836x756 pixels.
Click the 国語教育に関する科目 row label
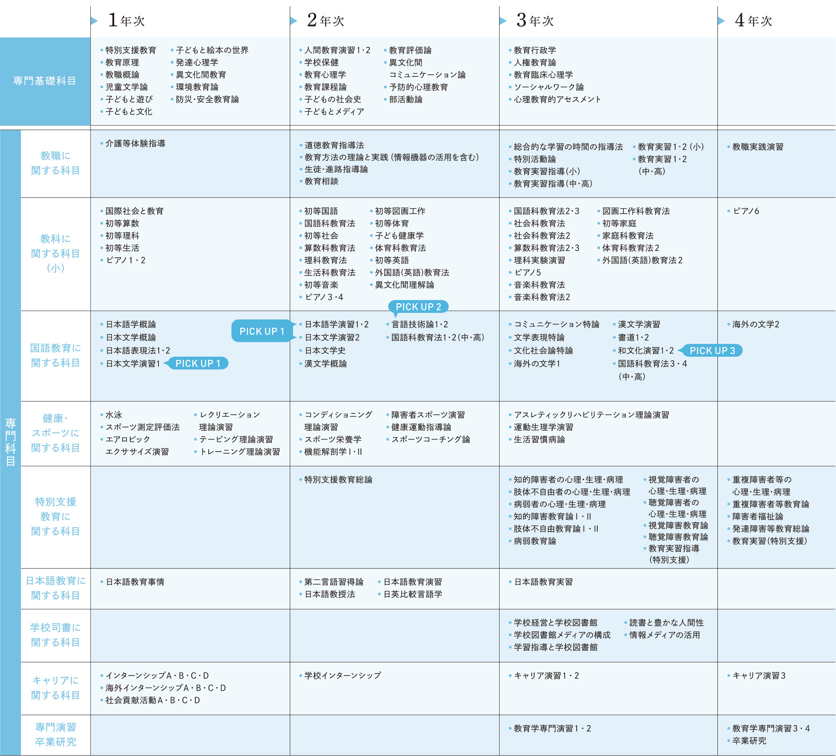[55, 355]
